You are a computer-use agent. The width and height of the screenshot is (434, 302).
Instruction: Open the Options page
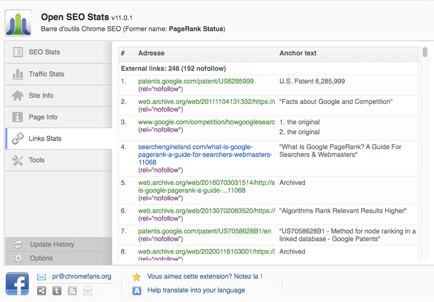[59, 258]
